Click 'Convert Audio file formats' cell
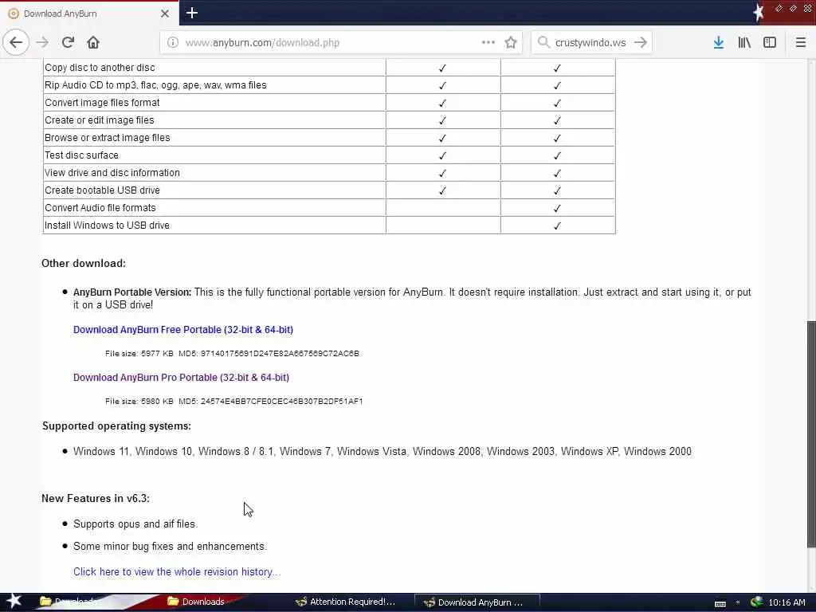 click(x=214, y=208)
